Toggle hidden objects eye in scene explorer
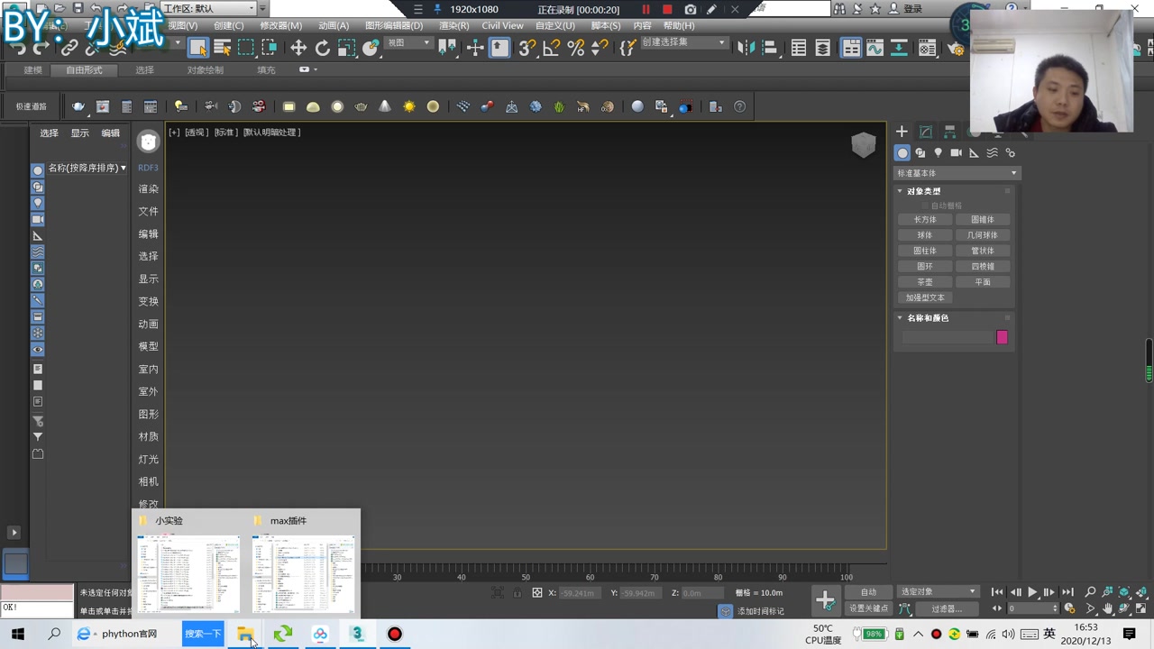 38,350
